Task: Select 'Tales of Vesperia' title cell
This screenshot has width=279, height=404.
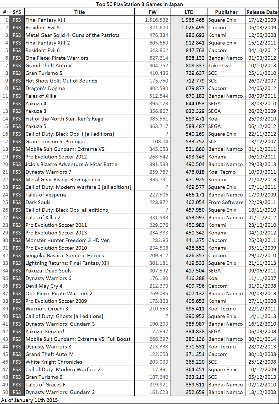Action: [x=79, y=195]
